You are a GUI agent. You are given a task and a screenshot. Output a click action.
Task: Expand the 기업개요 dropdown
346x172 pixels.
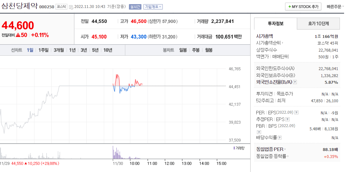(153, 7)
